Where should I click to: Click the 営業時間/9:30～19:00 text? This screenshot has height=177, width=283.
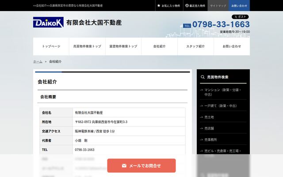(235, 32)
